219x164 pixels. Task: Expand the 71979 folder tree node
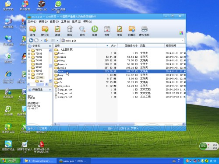29,50
